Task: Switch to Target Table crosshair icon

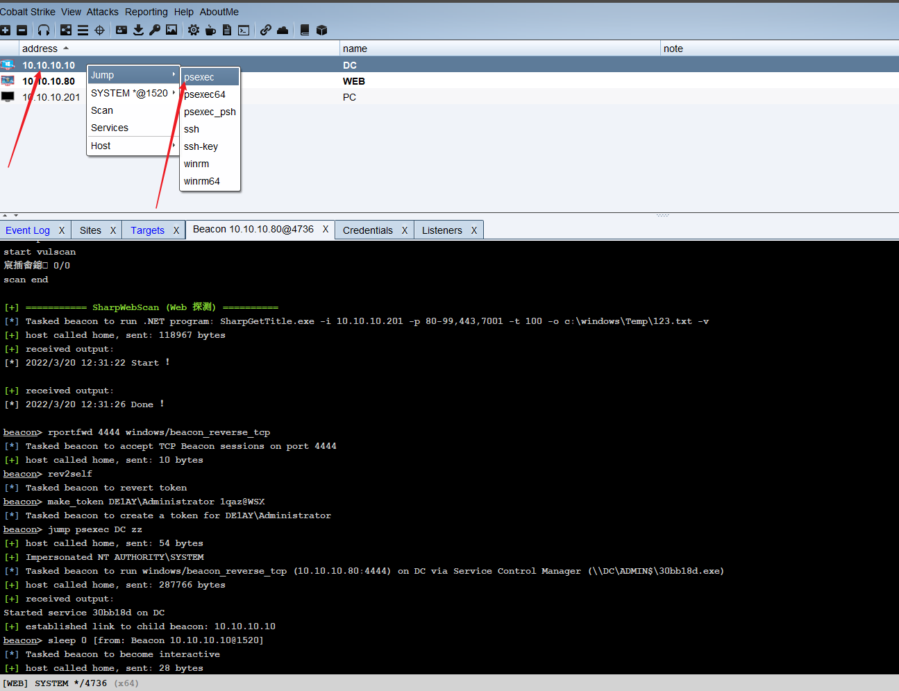Action: click(x=99, y=30)
